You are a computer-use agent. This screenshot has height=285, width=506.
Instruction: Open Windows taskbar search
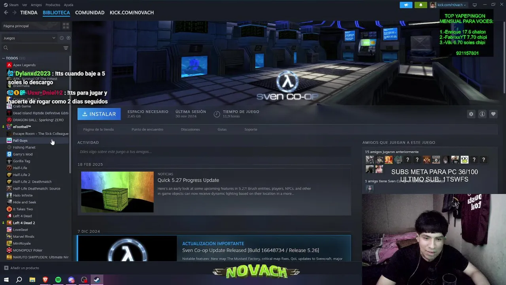pyautogui.click(x=19, y=280)
